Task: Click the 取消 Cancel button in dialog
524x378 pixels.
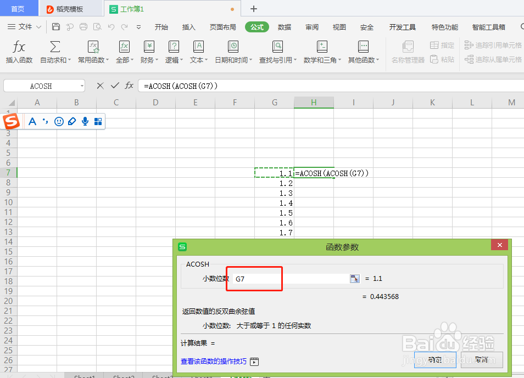Action: tap(482, 360)
